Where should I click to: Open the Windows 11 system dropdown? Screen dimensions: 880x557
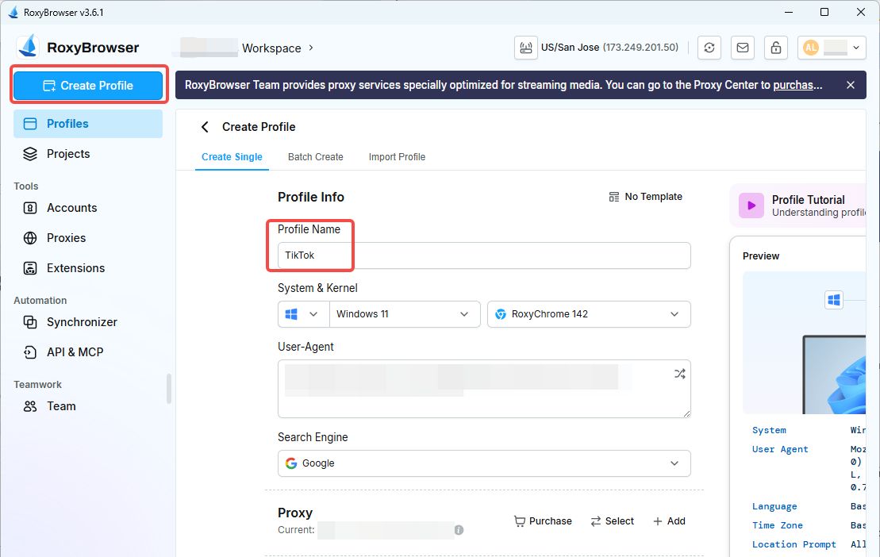(405, 313)
